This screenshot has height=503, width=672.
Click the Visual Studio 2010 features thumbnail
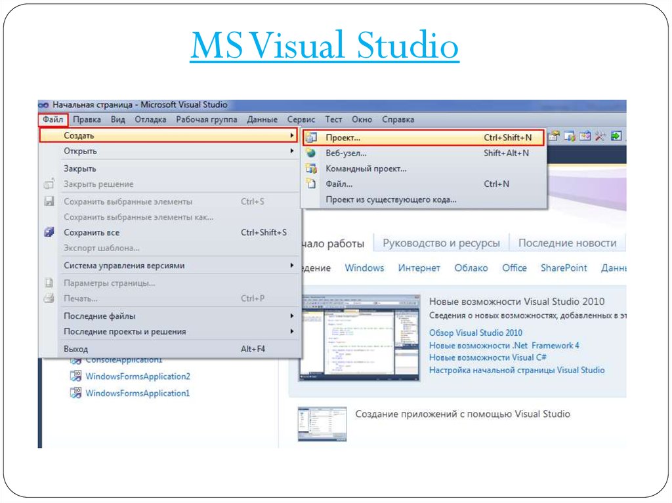click(x=359, y=338)
